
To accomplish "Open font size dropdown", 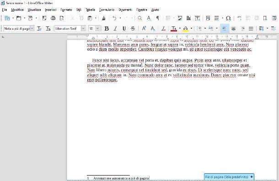I will [97, 28].
